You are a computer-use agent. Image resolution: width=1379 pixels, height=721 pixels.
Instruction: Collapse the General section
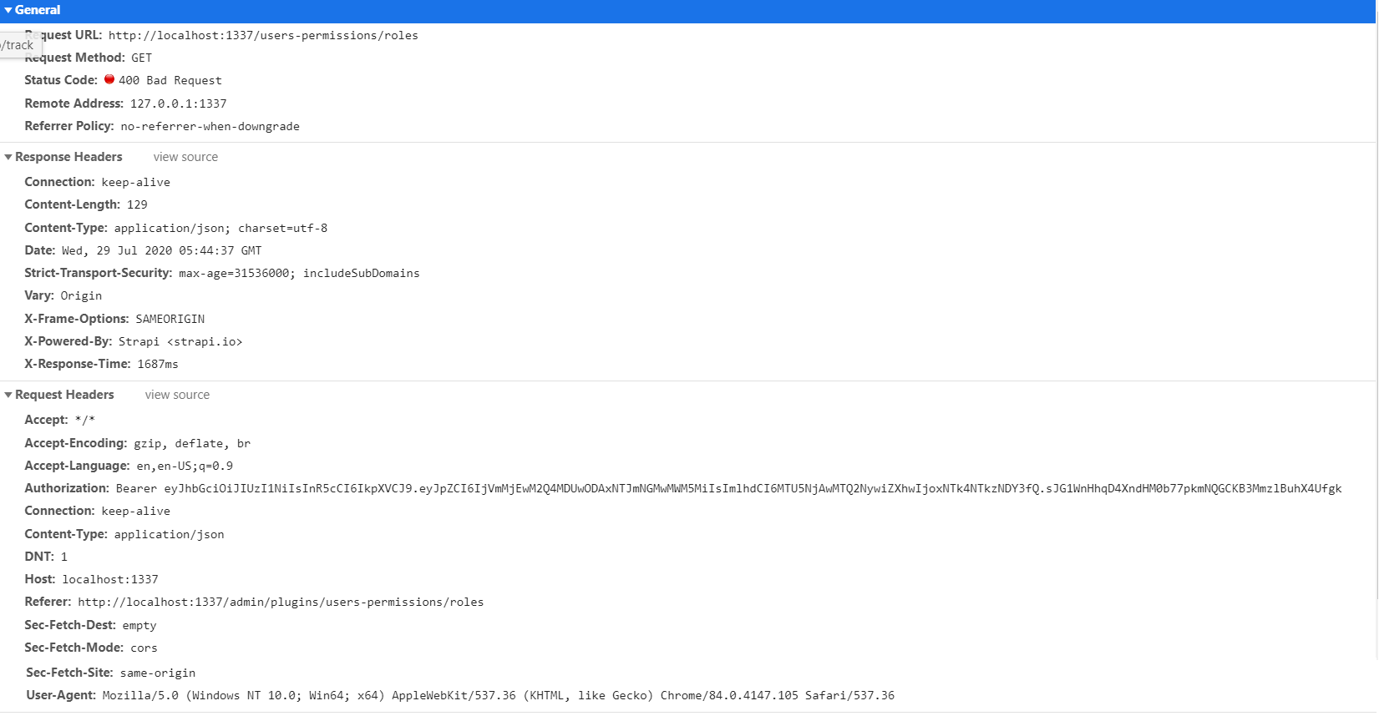(8, 10)
